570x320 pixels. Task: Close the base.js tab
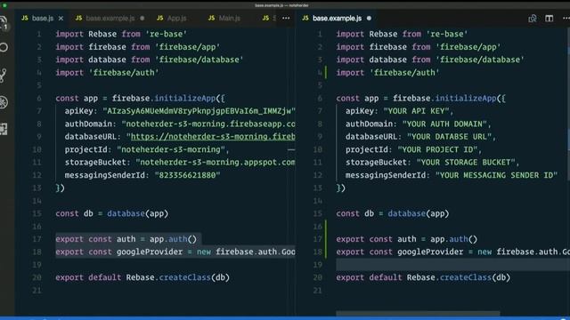61,18
